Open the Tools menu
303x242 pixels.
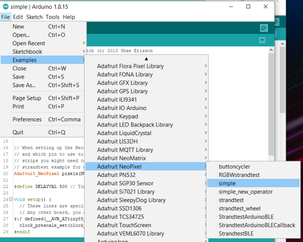pos(52,17)
